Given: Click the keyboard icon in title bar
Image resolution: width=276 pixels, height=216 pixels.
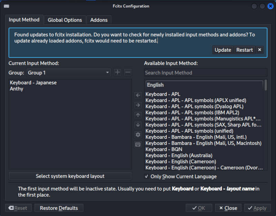Looking at the screenshot, I should [x=7, y=6].
